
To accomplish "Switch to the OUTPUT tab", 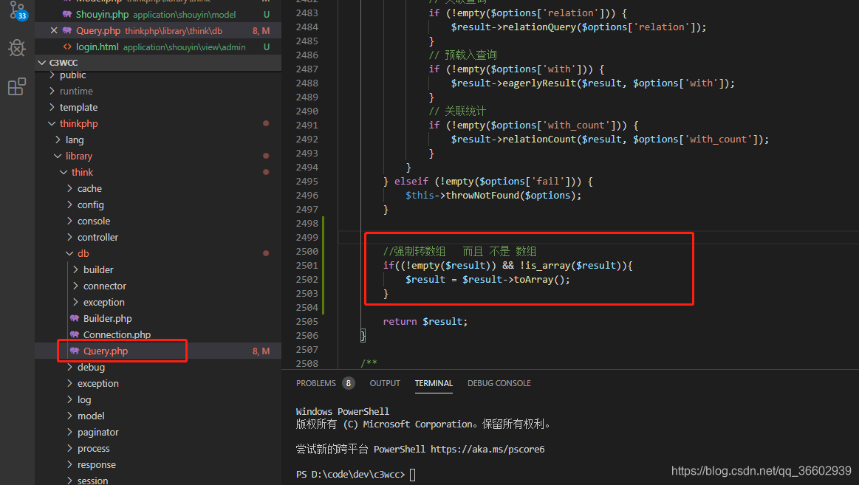I will pyautogui.click(x=384, y=382).
